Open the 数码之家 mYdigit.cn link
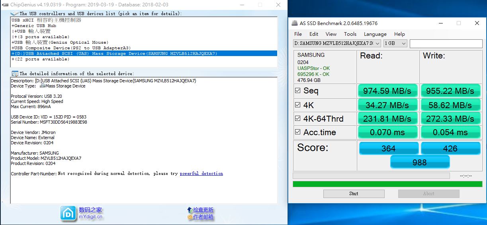The width and height of the screenshot is (487, 225). [x=90, y=213]
